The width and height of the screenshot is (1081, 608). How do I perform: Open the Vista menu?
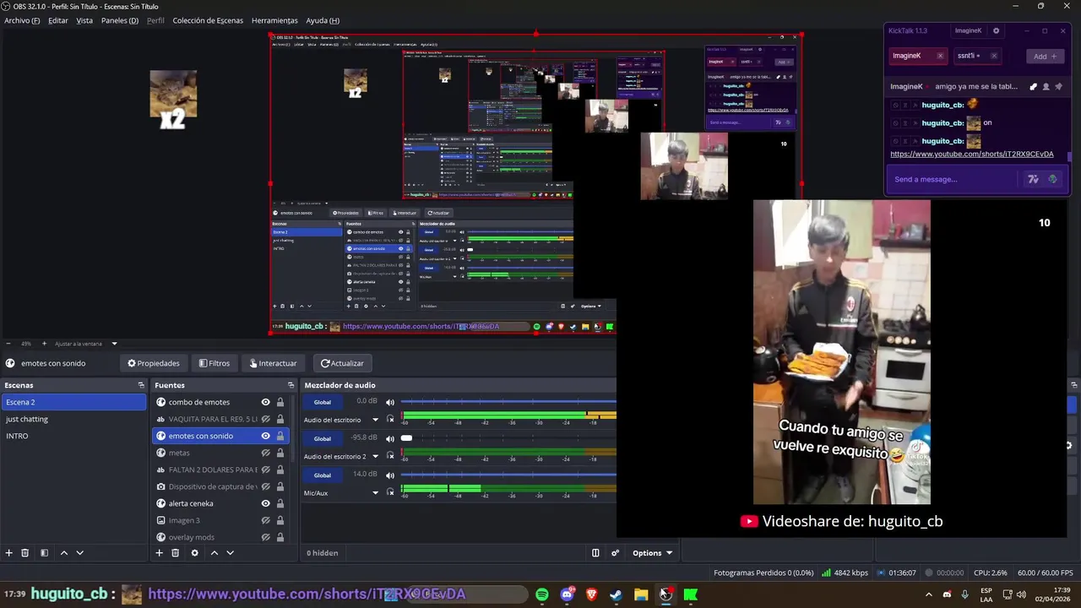pos(84,20)
